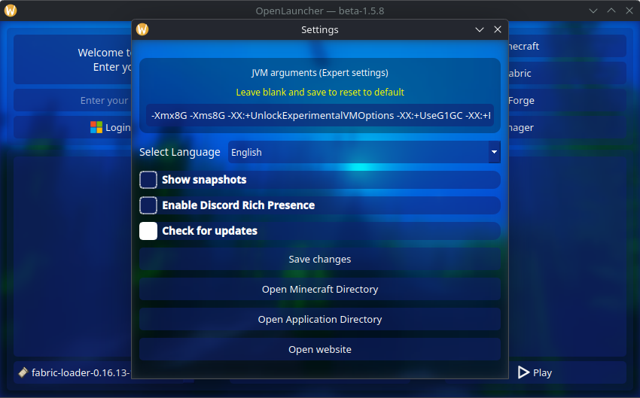Viewport: 640px width, 398px height.
Task: Click the username field in main window
Action: [72, 100]
